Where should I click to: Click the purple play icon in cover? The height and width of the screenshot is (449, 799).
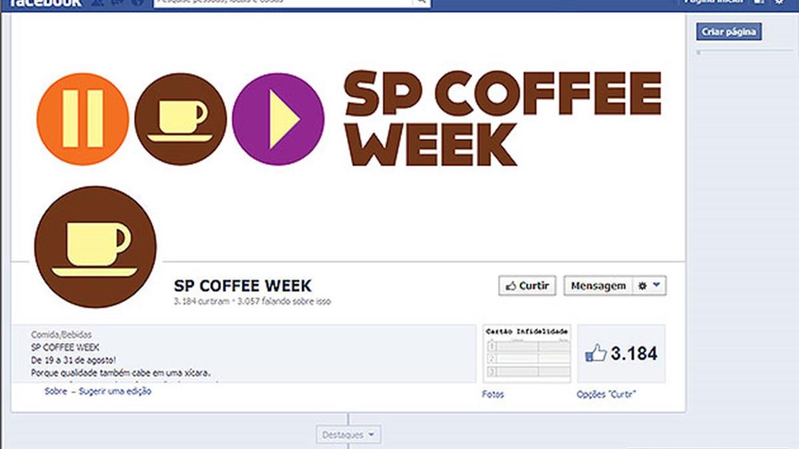(278, 119)
